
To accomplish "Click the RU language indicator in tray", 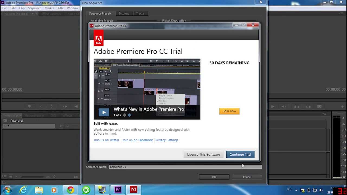I will [x=289, y=190].
